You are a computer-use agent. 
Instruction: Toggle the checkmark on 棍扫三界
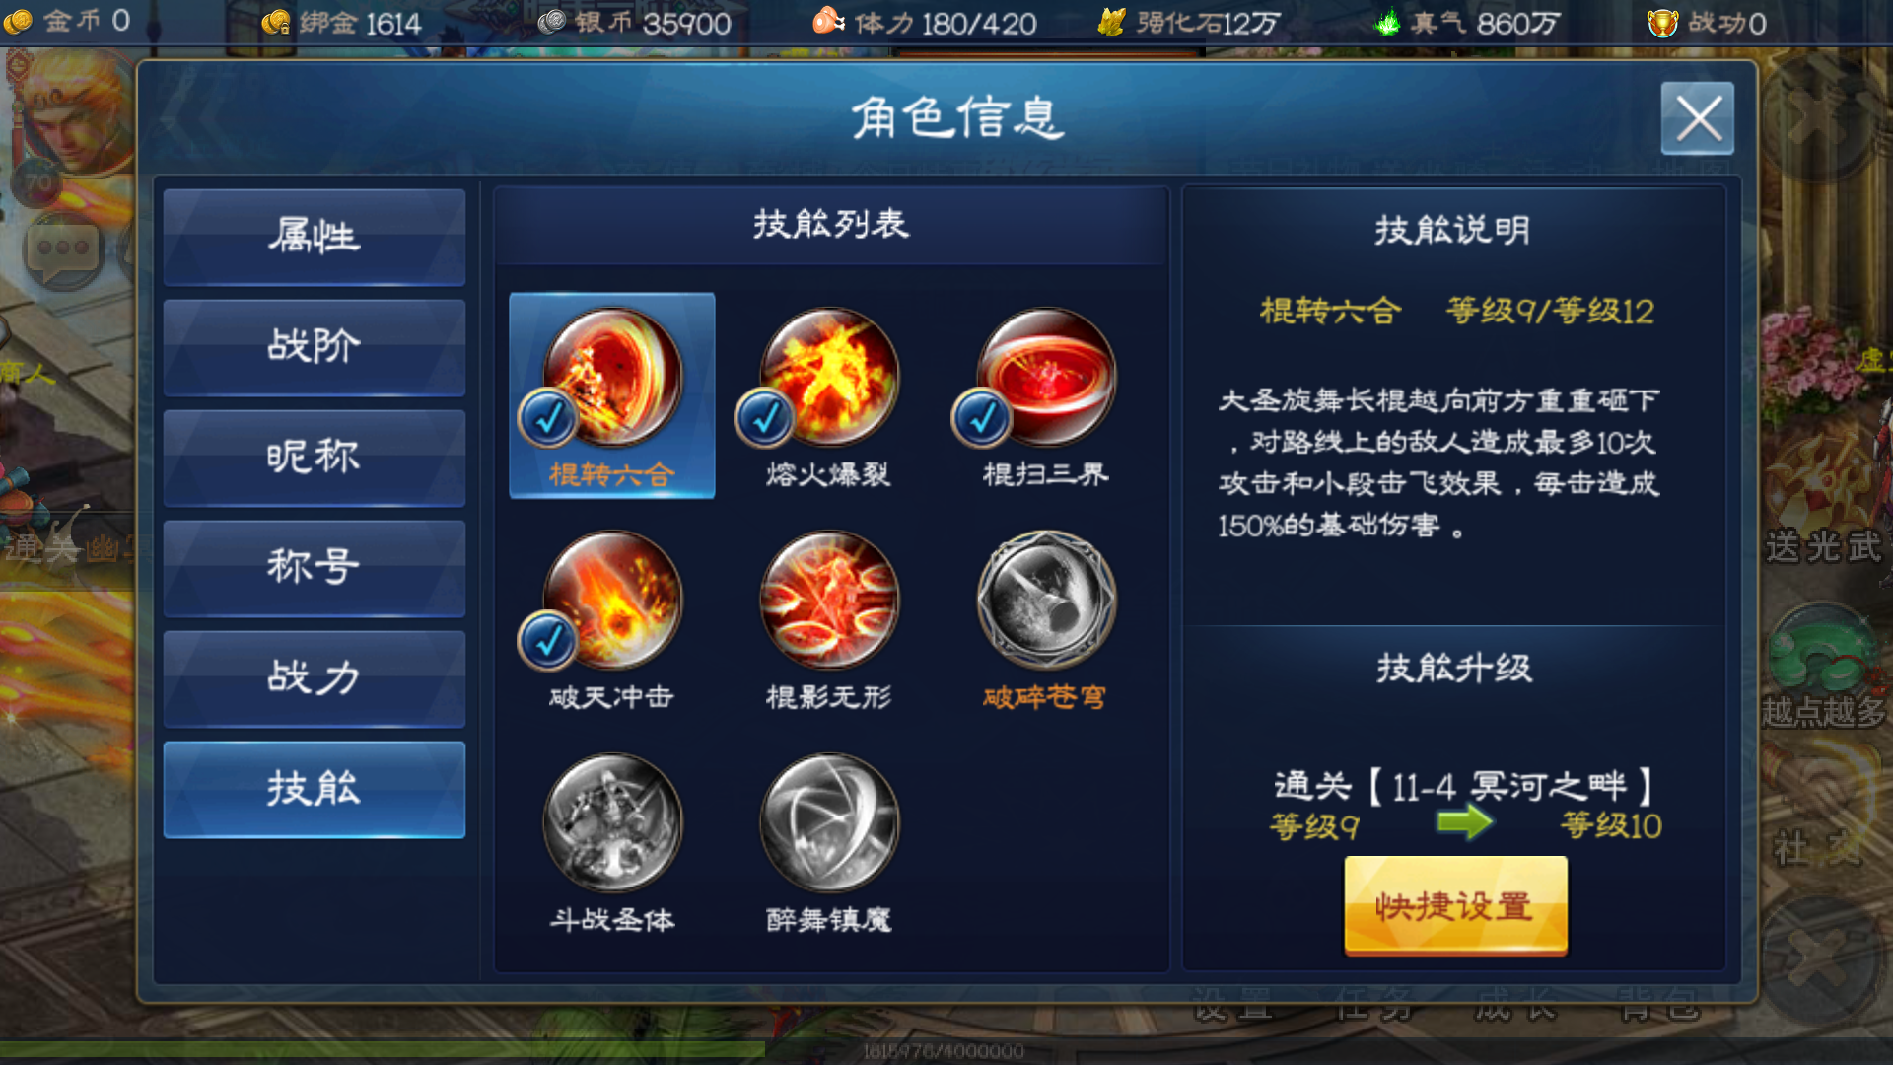(981, 418)
